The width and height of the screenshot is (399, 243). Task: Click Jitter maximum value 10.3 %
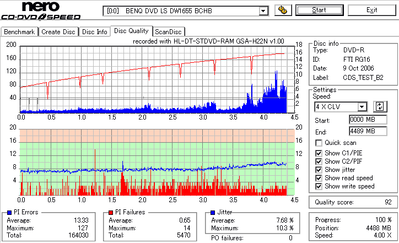(x=285, y=228)
